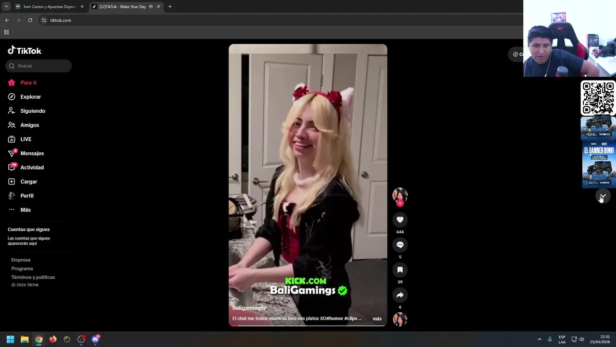Image resolution: width=616 pixels, height=347 pixels.
Task: Open the comments on the video
Action: point(400,245)
